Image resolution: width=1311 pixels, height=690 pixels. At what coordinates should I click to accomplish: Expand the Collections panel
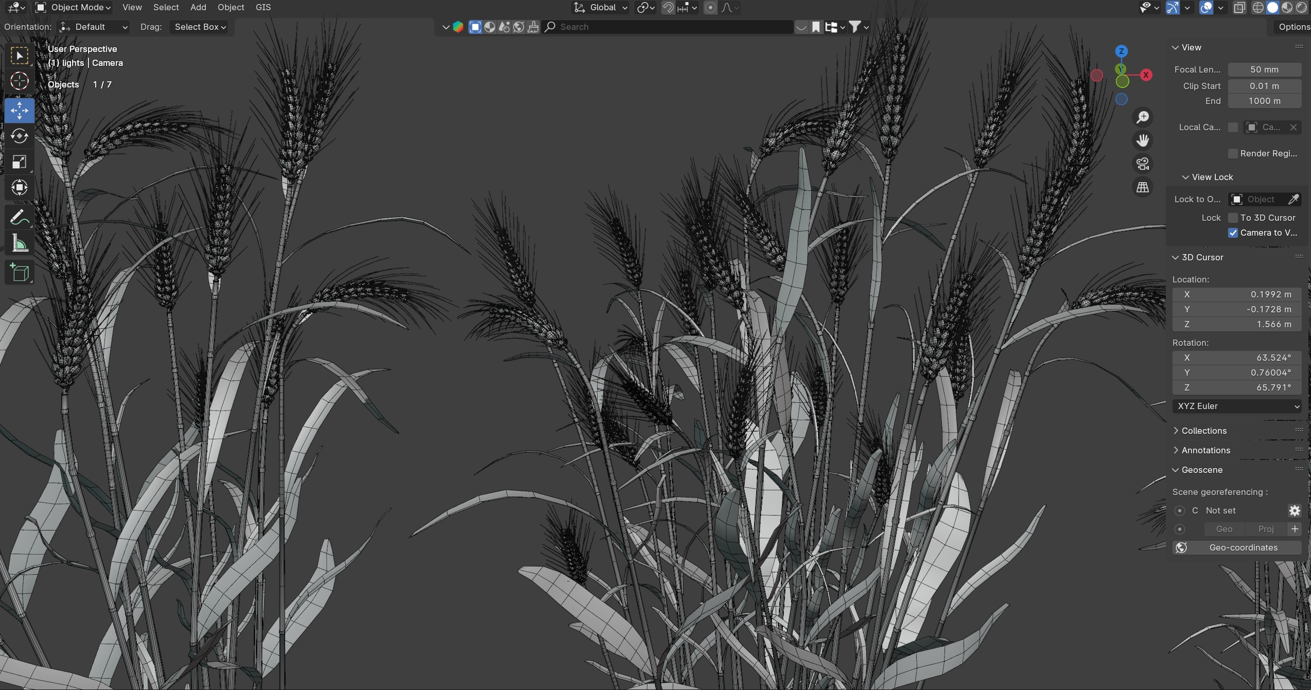[1203, 431]
